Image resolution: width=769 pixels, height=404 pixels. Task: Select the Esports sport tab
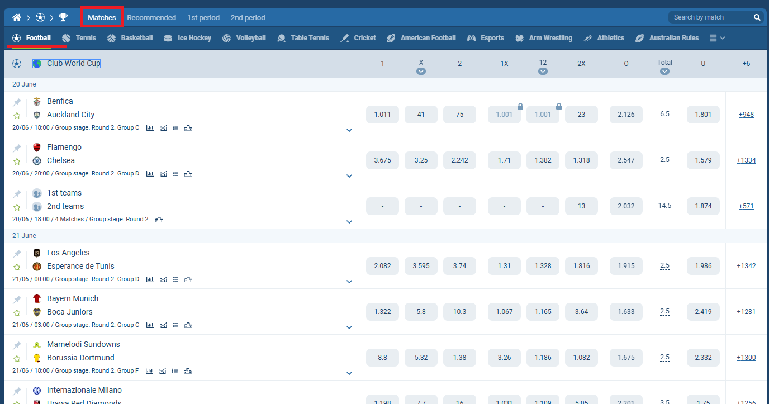point(486,38)
